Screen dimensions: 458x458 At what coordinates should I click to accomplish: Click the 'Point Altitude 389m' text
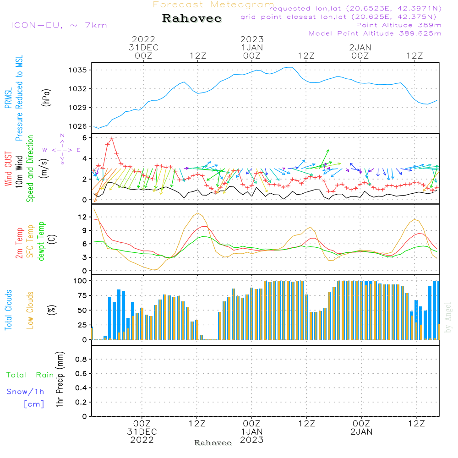[x=399, y=25]
